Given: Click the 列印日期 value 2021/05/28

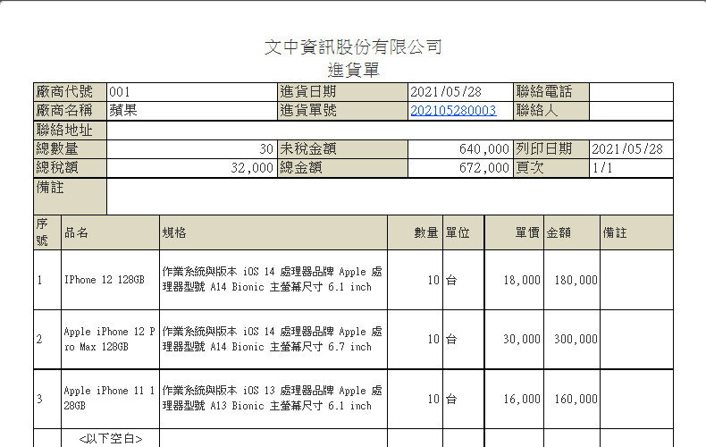Looking at the screenshot, I should 627,149.
